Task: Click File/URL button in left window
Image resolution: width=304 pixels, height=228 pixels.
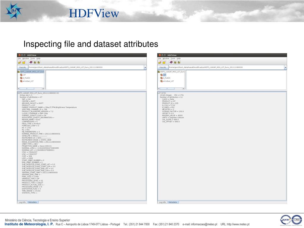Action: [x=23, y=67]
